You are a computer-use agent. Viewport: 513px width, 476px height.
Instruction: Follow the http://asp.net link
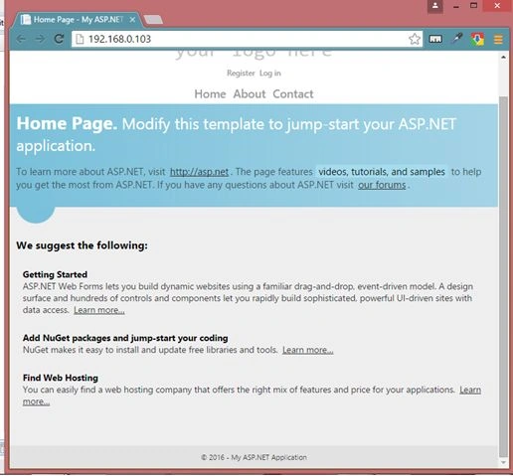point(199,172)
